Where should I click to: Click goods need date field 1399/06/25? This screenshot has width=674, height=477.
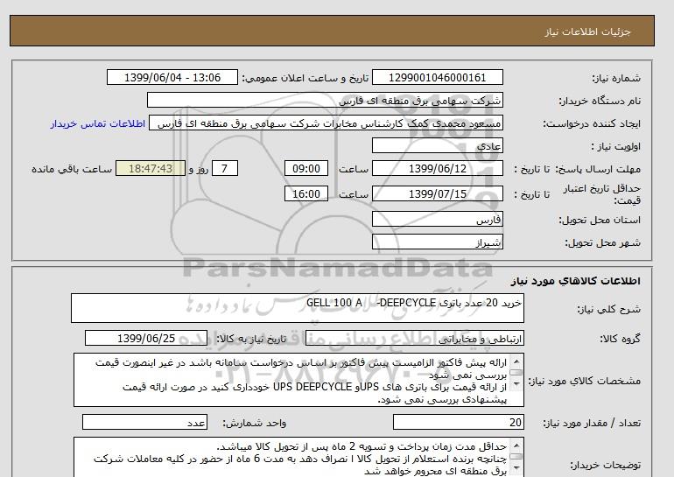click(146, 338)
